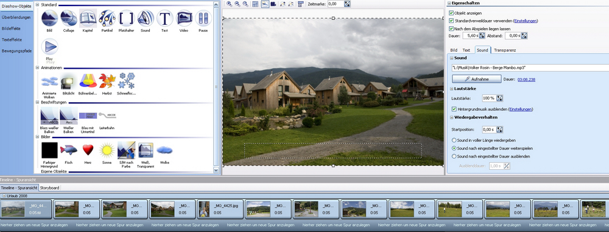Select the Herz image object

pos(88,150)
